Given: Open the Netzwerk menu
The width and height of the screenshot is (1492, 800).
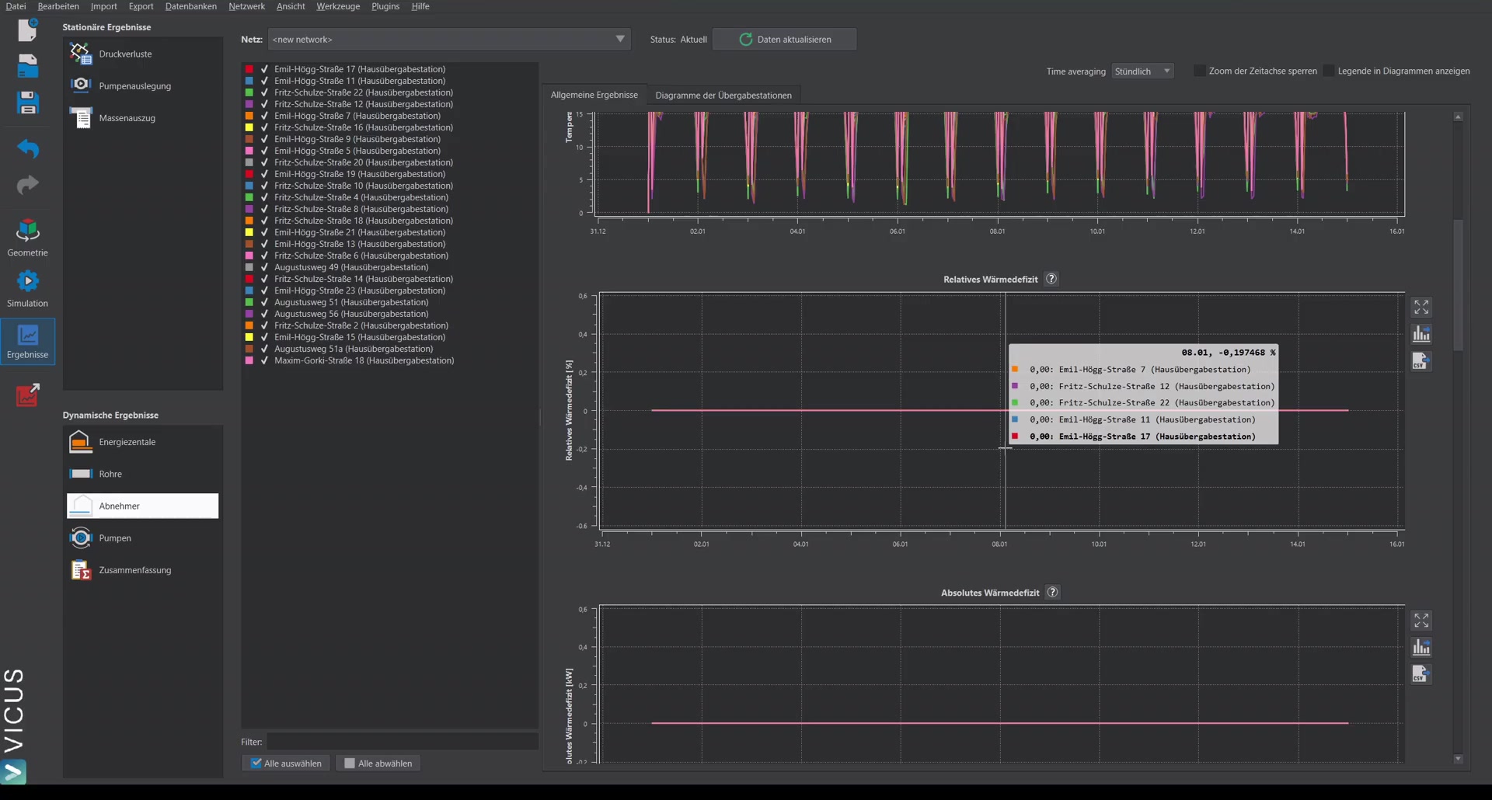Looking at the screenshot, I should 246,6.
